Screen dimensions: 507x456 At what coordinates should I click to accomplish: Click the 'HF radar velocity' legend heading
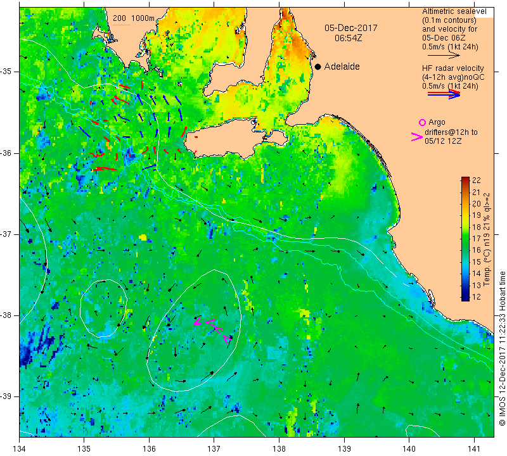point(452,68)
